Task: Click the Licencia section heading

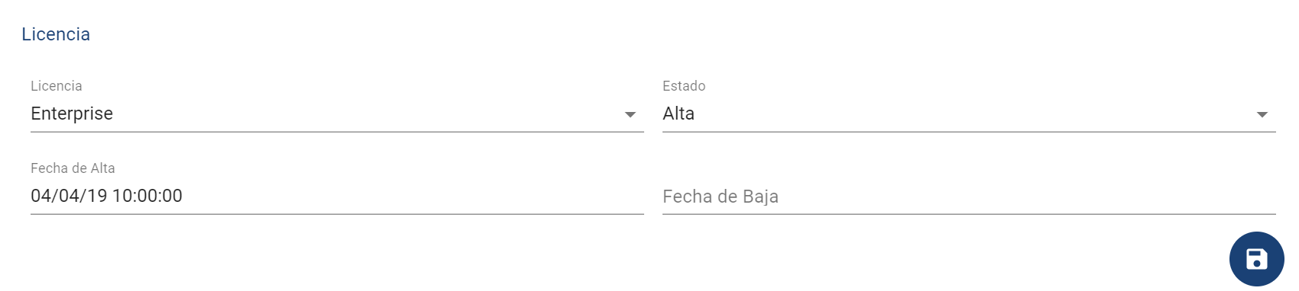Action: (56, 34)
